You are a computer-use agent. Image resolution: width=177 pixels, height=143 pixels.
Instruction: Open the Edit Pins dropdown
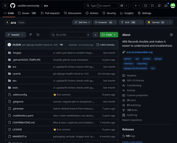click(x=82, y=23)
